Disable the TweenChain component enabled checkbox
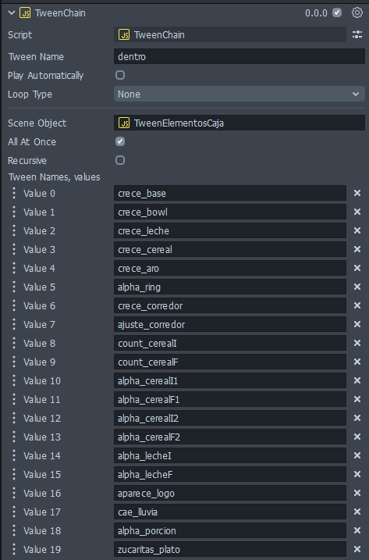Viewport: 369px width, 560px height. (337, 12)
